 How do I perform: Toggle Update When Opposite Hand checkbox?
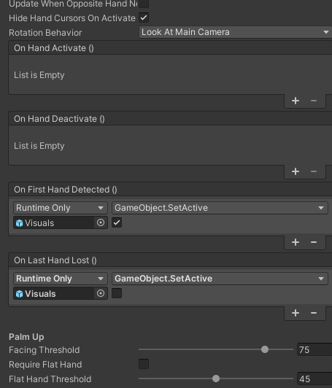click(x=144, y=4)
